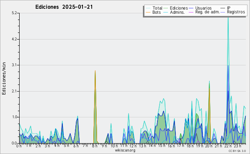
Task: Click the 5.2 y-axis value
Action: (14, 13)
